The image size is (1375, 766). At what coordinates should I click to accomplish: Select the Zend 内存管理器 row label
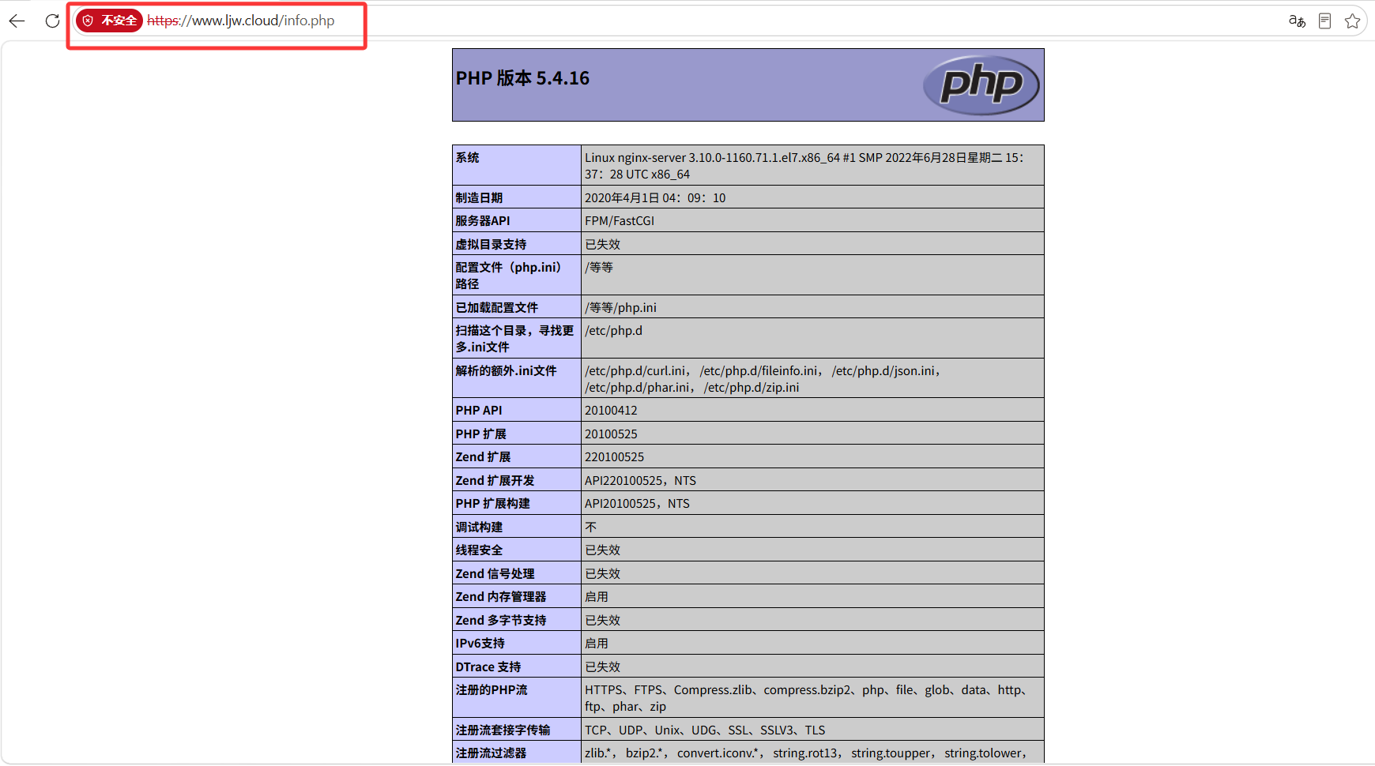click(501, 597)
